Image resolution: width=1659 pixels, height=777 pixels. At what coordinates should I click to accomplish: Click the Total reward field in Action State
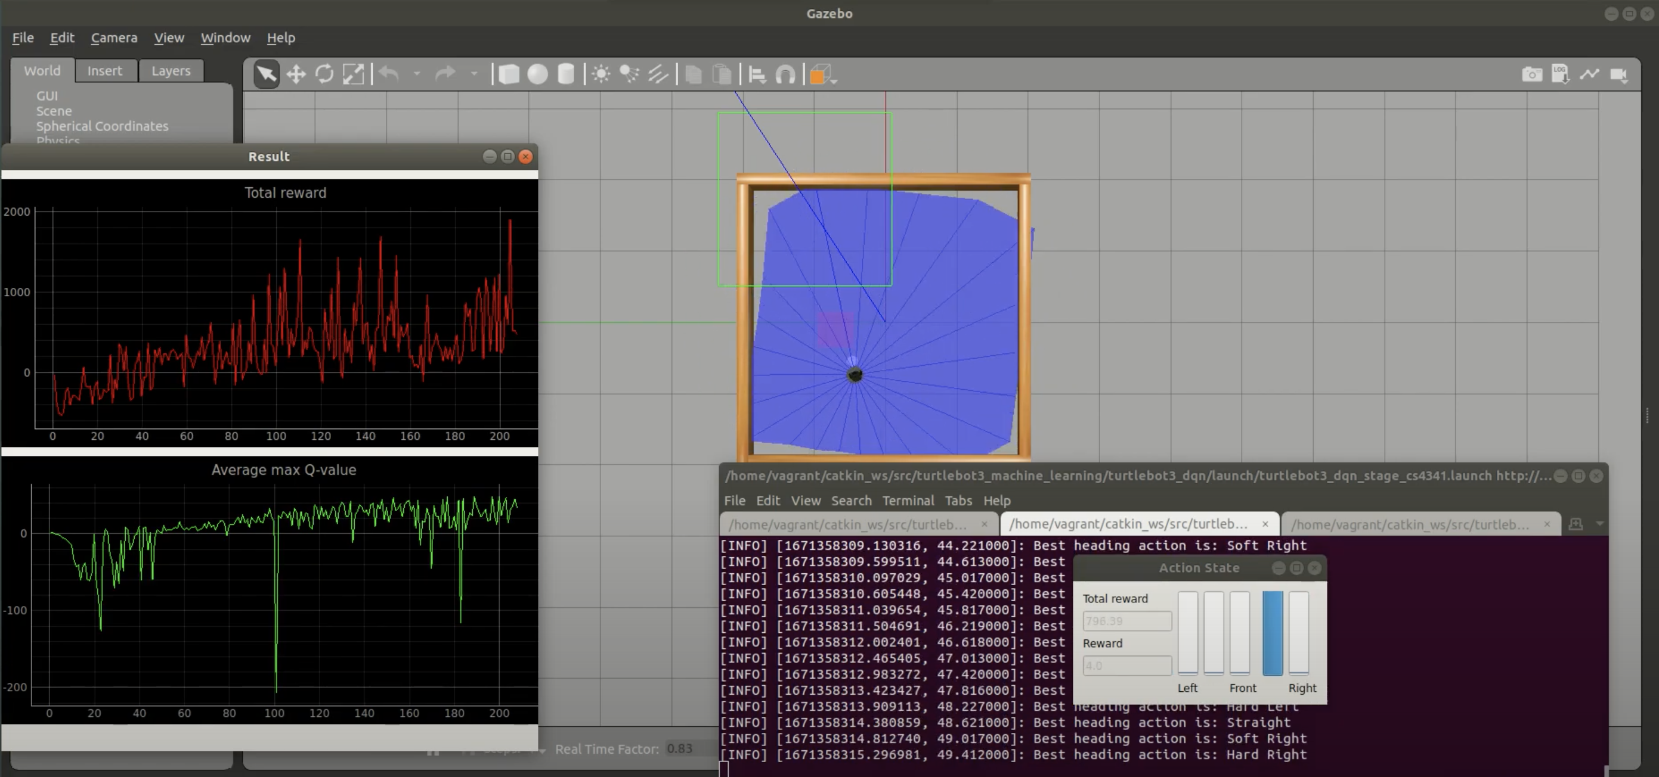click(x=1126, y=621)
